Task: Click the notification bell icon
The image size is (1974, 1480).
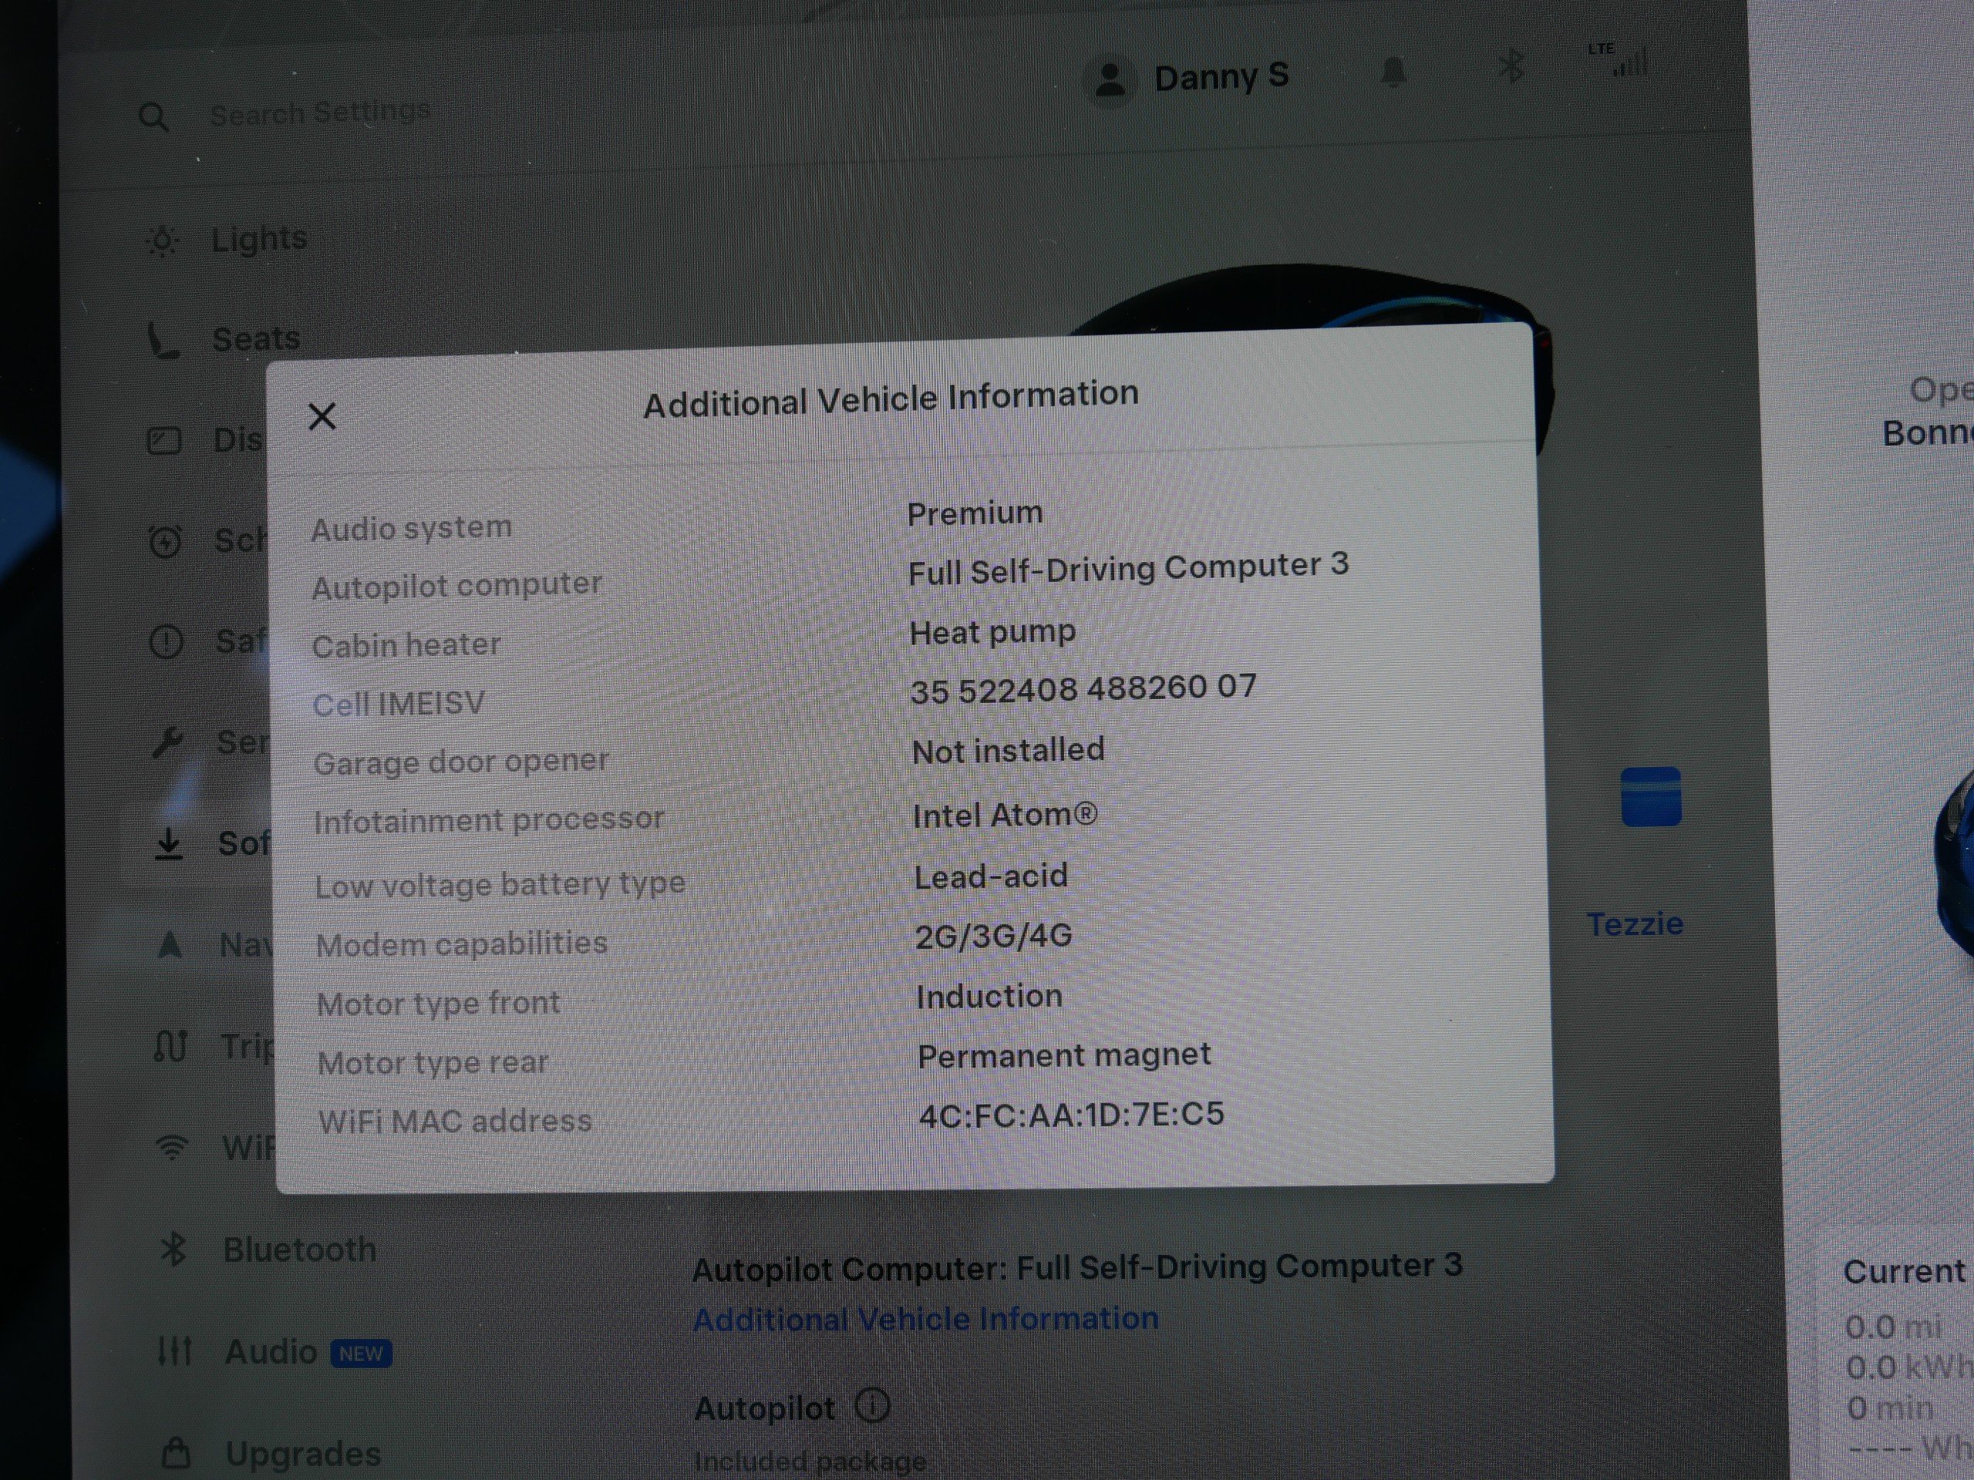Action: (x=1393, y=72)
